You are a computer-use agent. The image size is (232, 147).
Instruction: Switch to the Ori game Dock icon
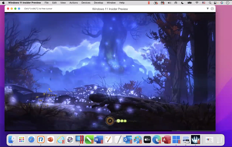(195, 140)
